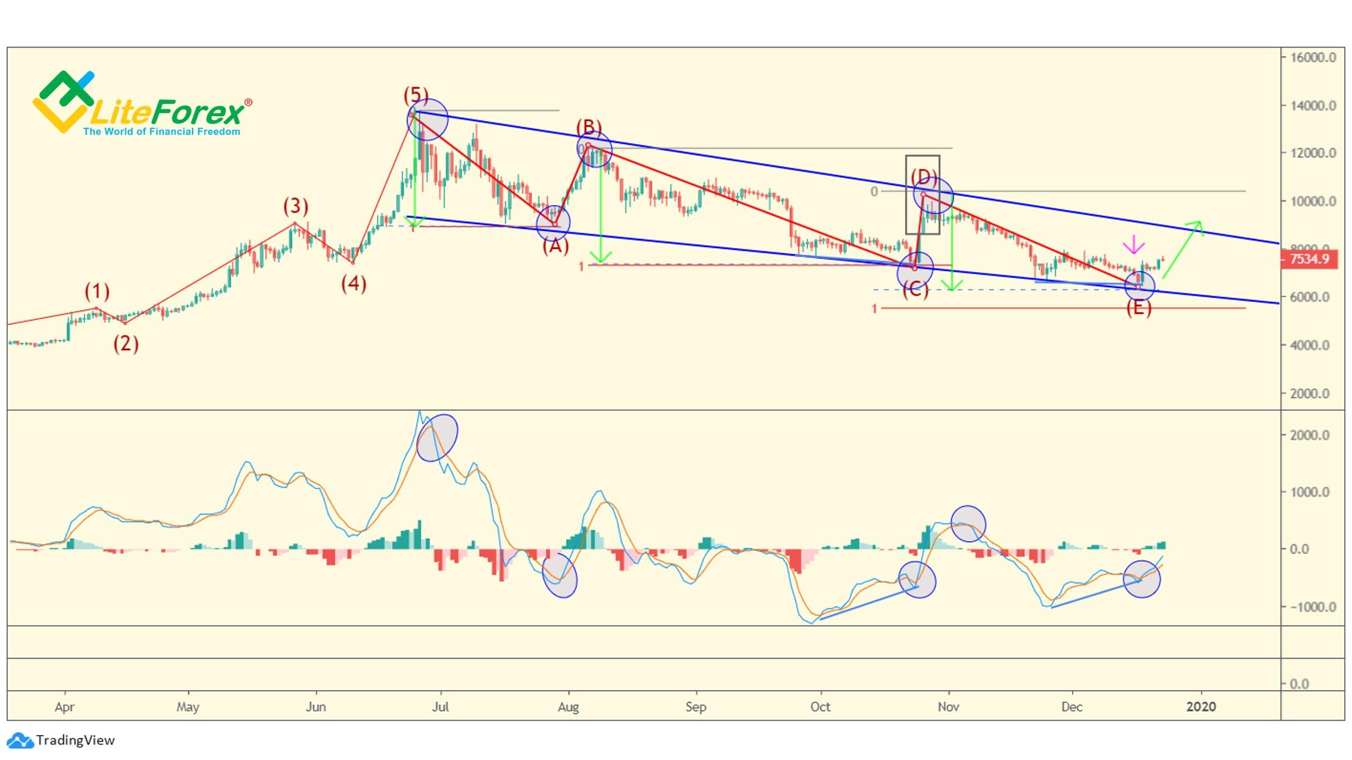Click 1000.0 on the MACD indicator scale
1352x760 pixels.
(1310, 492)
